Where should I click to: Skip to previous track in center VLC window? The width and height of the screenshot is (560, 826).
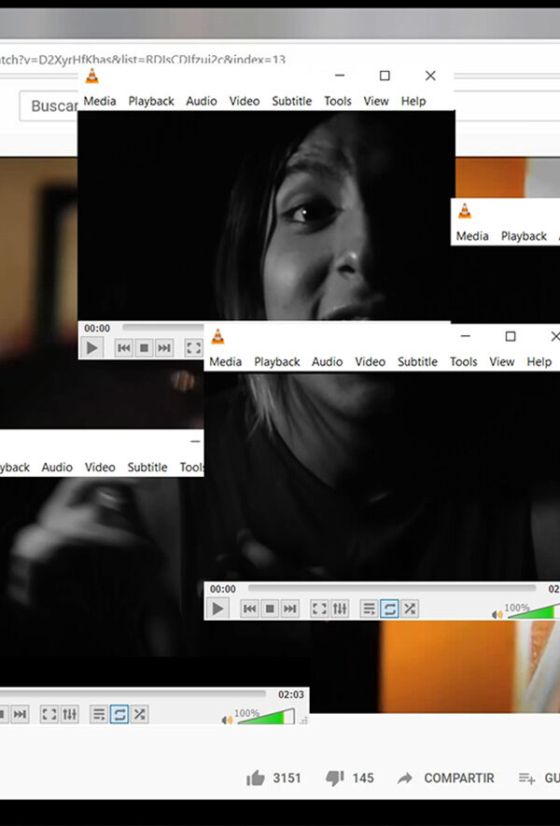(249, 609)
